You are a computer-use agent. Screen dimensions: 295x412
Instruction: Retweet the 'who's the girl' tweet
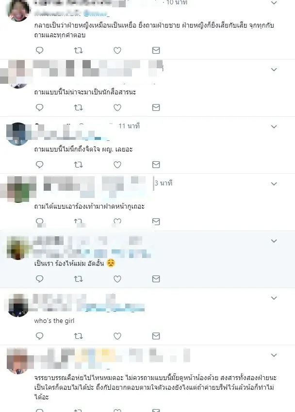(x=78, y=336)
